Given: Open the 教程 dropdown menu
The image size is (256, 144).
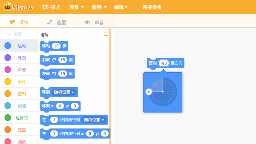Looking at the screenshot, I should pyautogui.click(x=99, y=7).
